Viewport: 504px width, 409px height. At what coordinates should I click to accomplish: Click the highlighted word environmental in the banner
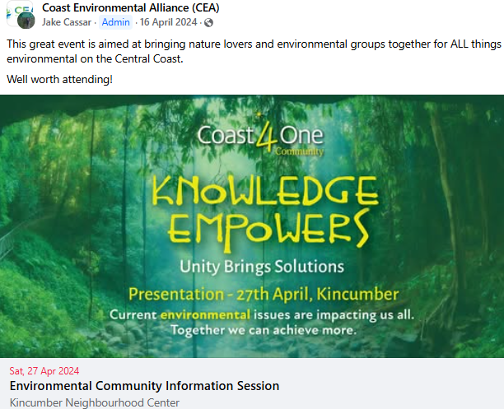[205, 315]
